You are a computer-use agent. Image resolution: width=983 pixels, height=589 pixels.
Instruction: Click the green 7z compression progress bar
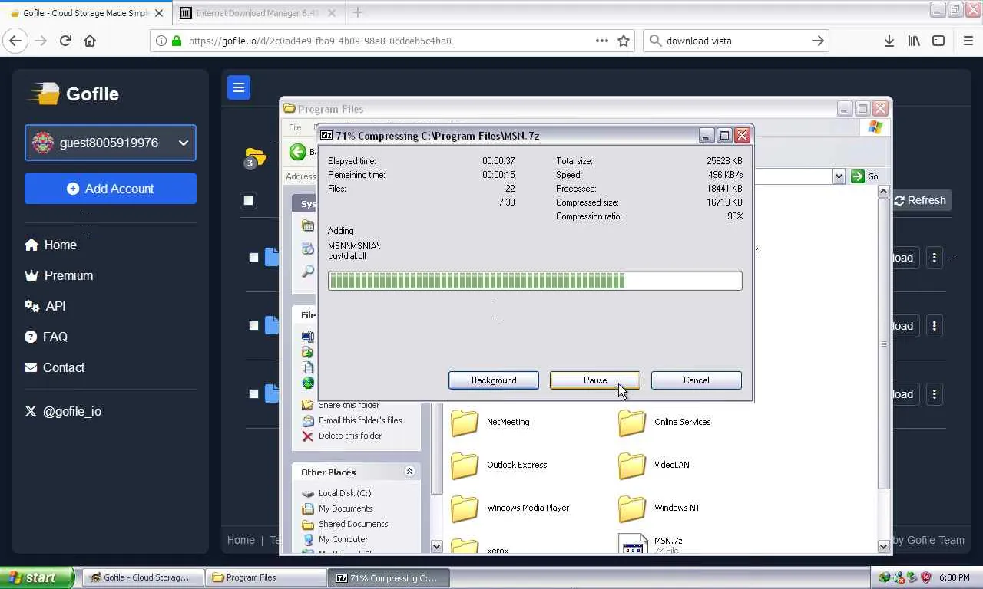click(535, 281)
